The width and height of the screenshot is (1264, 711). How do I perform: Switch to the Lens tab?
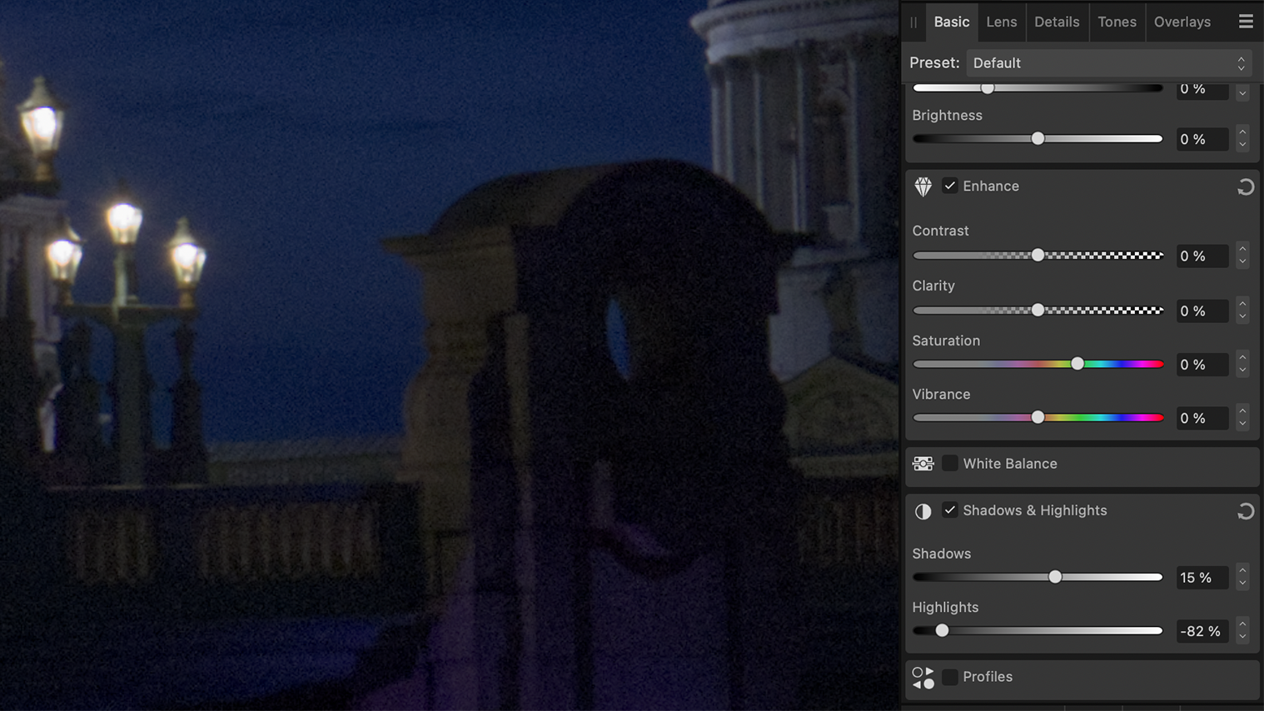point(1001,22)
